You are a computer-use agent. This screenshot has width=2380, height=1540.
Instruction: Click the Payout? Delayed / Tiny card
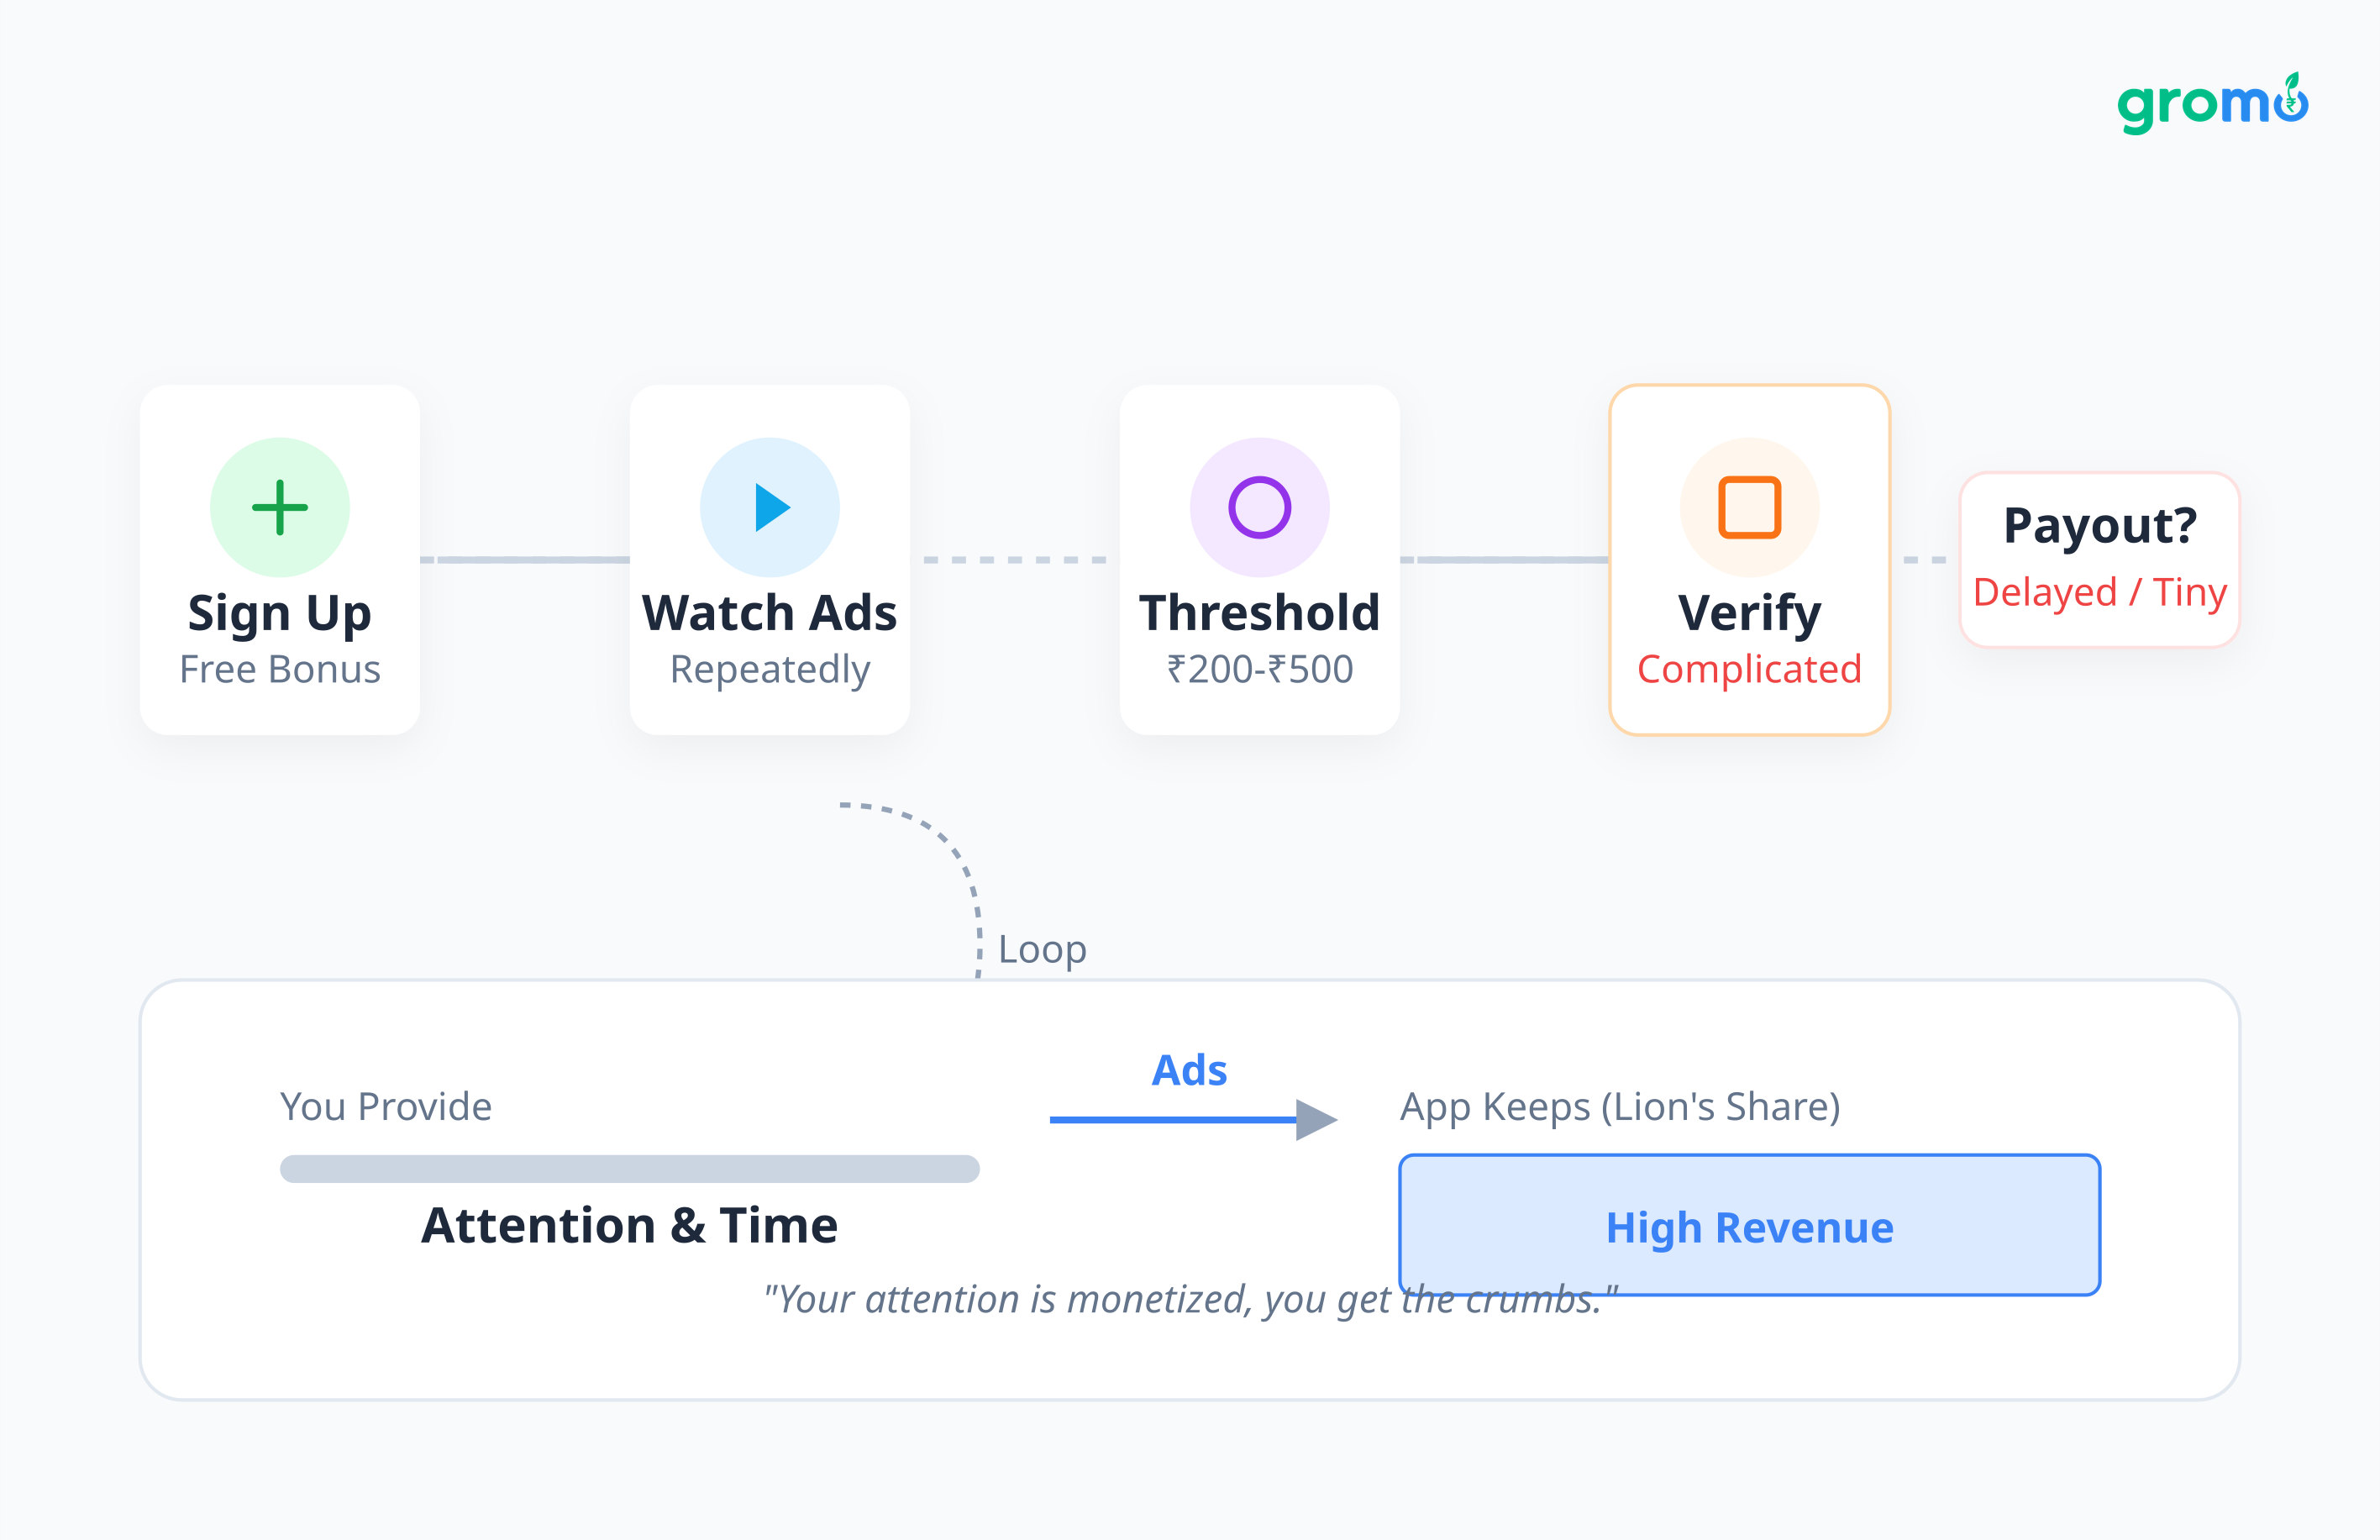click(x=2099, y=559)
